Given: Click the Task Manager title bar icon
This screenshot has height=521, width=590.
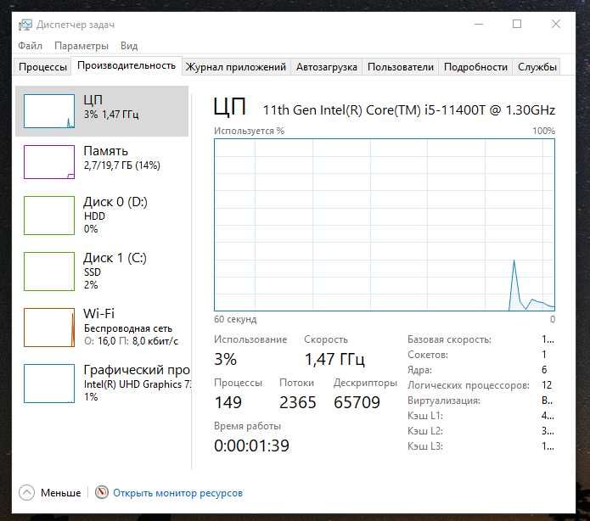Looking at the screenshot, I should click(25, 25).
